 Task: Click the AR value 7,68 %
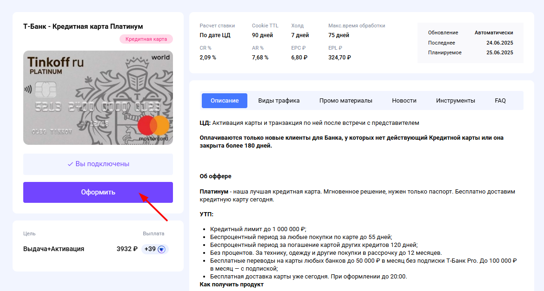(x=260, y=58)
